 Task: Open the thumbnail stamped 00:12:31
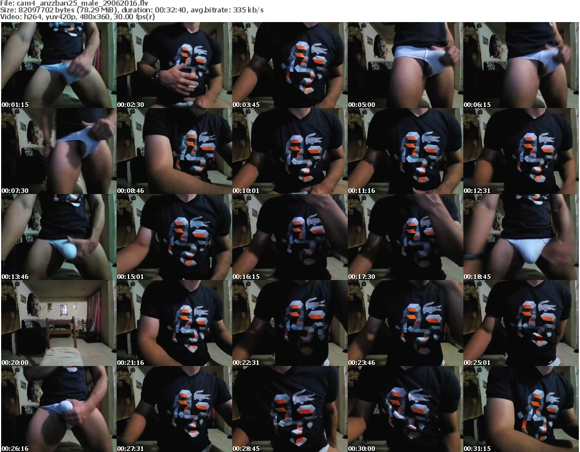tap(521, 151)
